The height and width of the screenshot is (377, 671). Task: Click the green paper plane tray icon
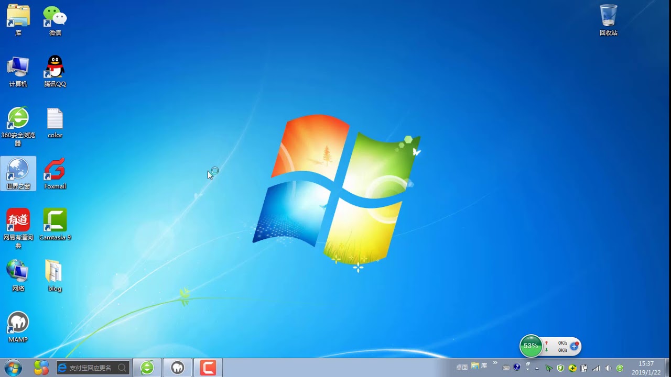(549, 368)
